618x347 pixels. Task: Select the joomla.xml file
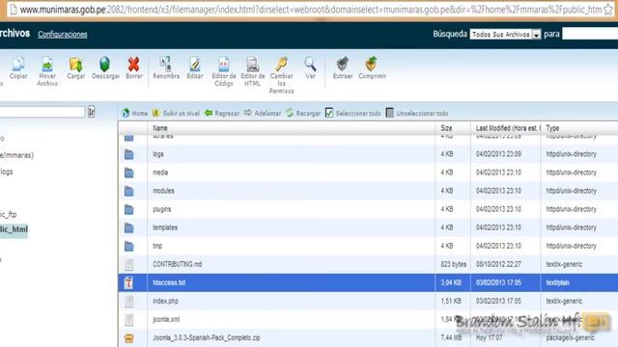point(368,319)
